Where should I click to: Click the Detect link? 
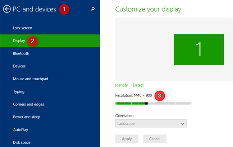click(x=138, y=85)
